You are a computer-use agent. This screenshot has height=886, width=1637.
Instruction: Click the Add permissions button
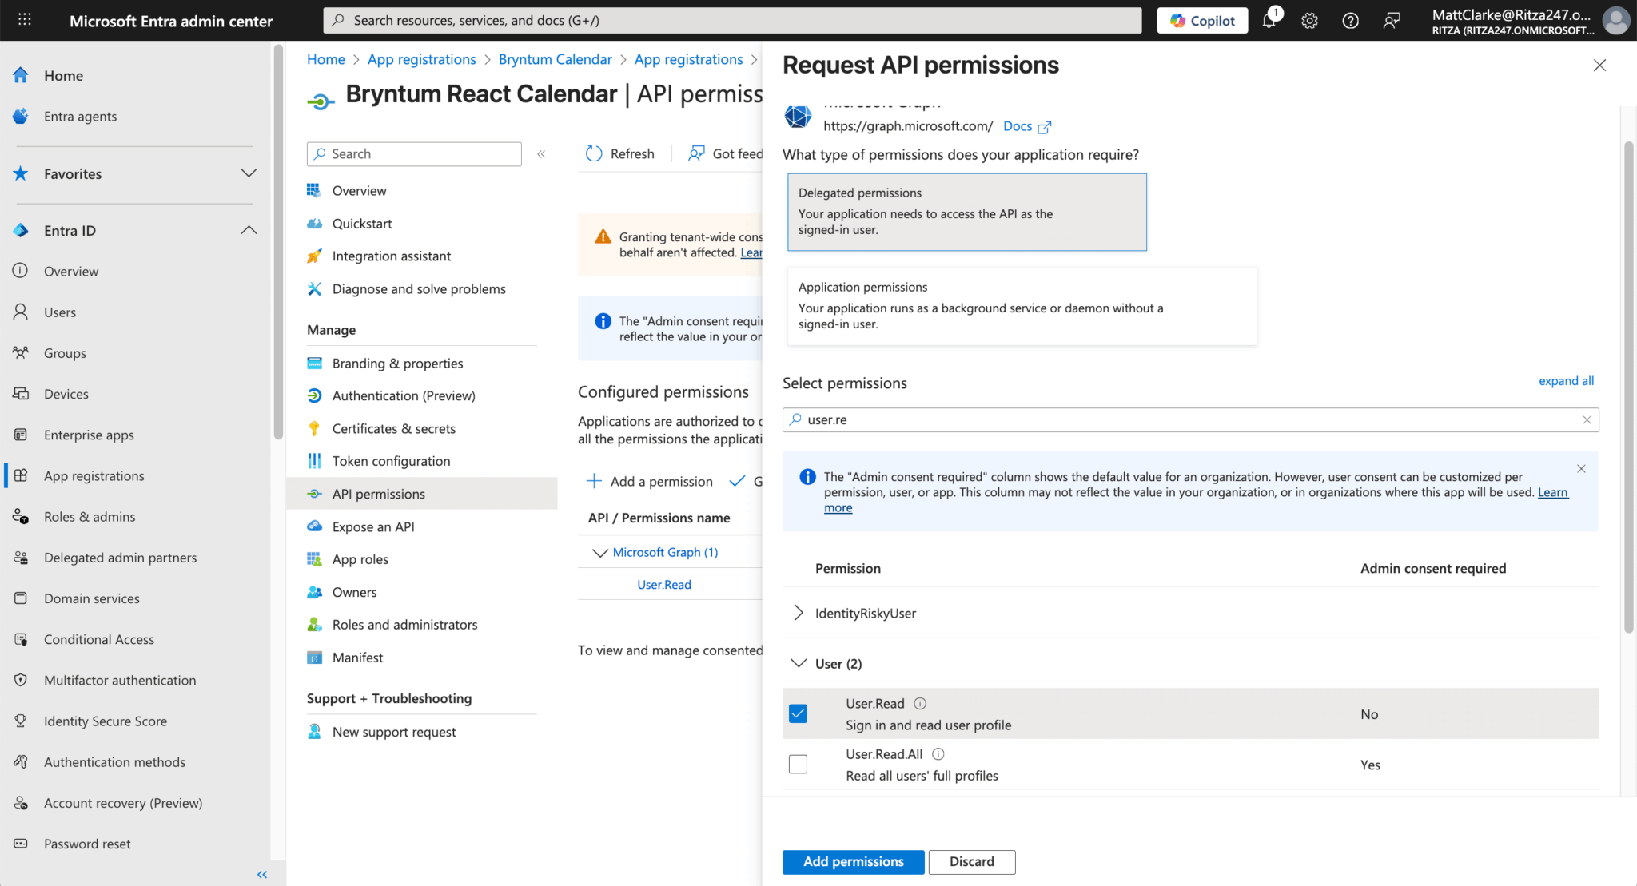click(x=853, y=861)
